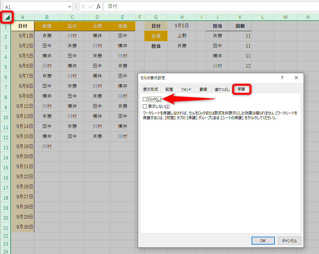Click the 9月12日 date cell

[23, 106]
